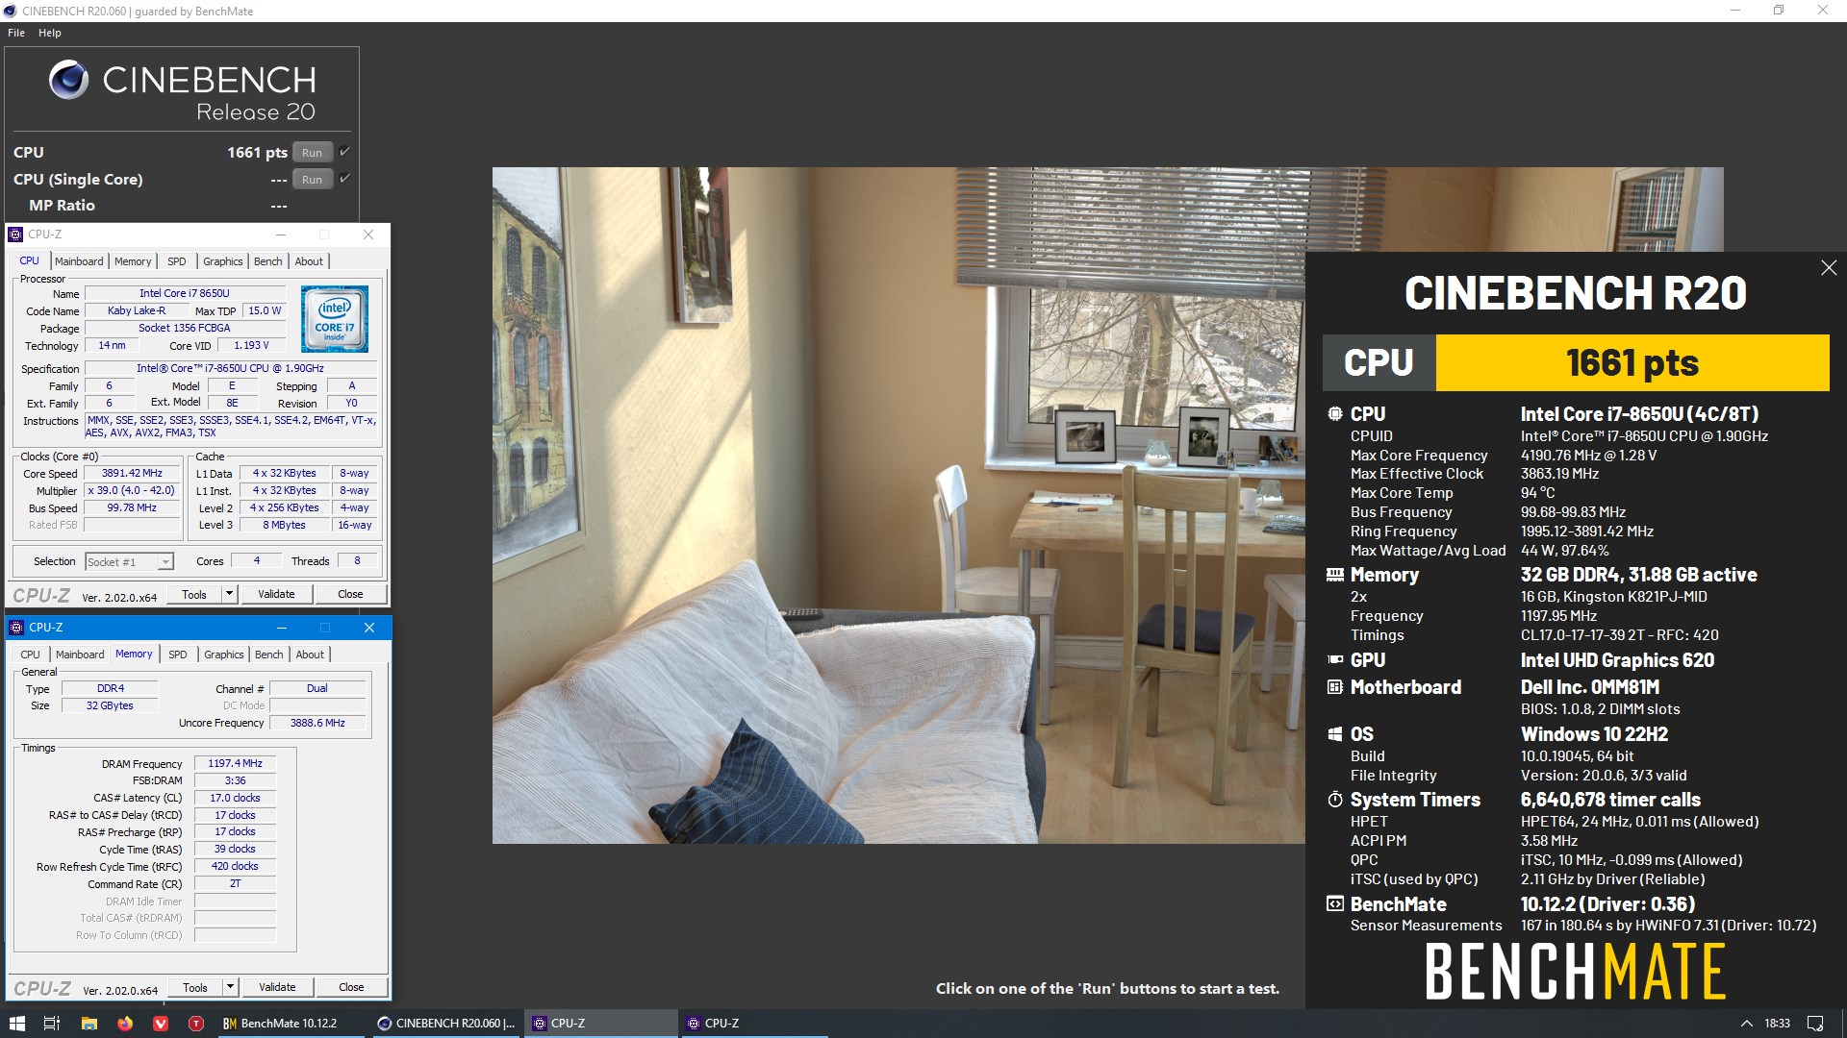
Task: Click the CAS# Latency 17.0 clocks field
Action: pos(236,798)
